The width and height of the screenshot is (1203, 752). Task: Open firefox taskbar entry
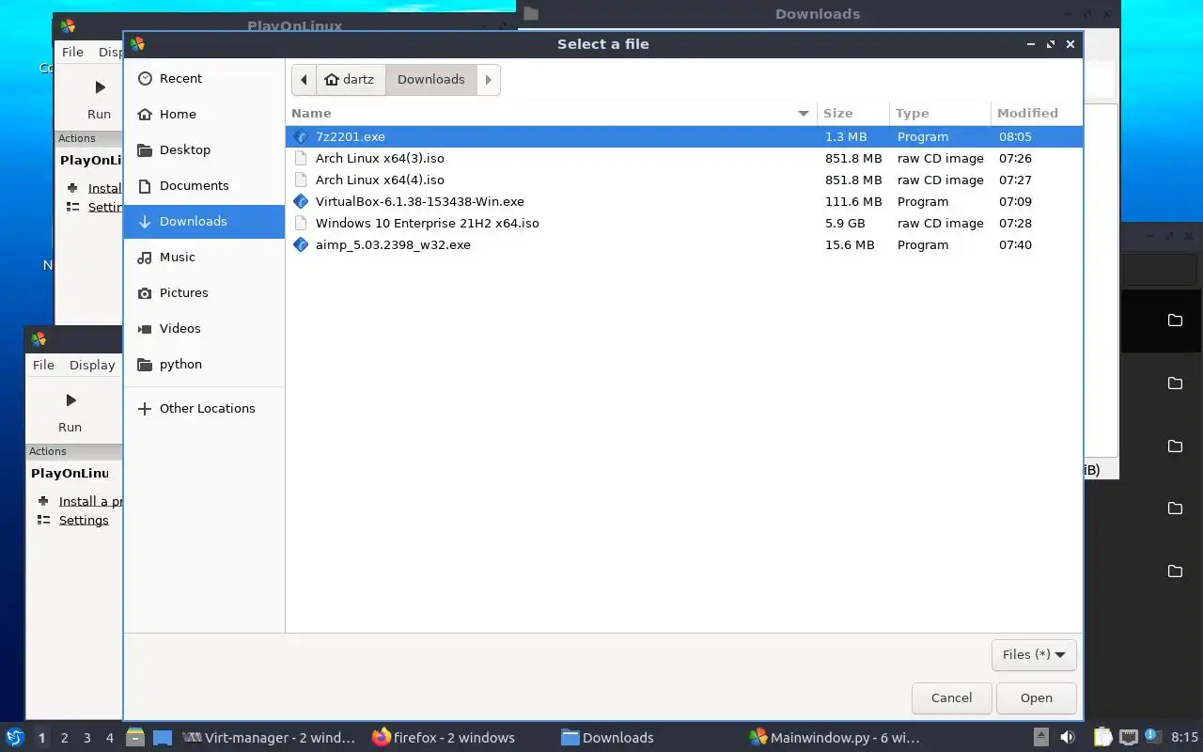pyautogui.click(x=444, y=738)
